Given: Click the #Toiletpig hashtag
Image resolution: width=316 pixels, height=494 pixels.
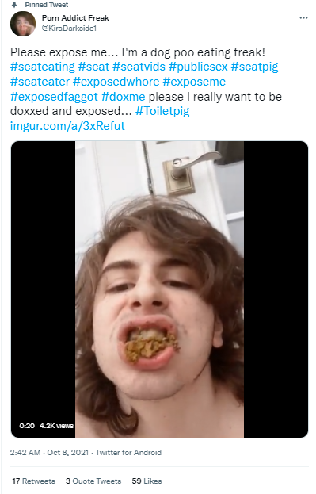Looking at the screenshot, I should point(162,111).
